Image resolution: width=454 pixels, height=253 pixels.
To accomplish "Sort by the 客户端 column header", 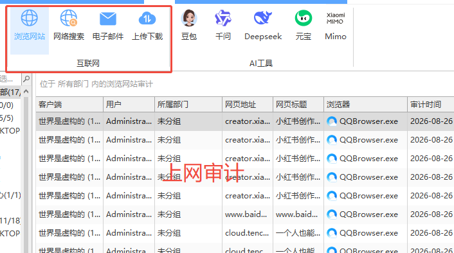I will [x=69, y=105].
